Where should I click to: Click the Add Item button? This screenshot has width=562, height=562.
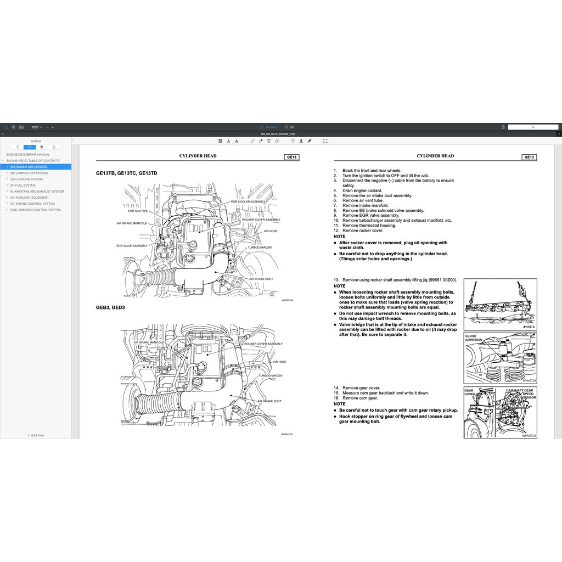click(x=36, y=435)
